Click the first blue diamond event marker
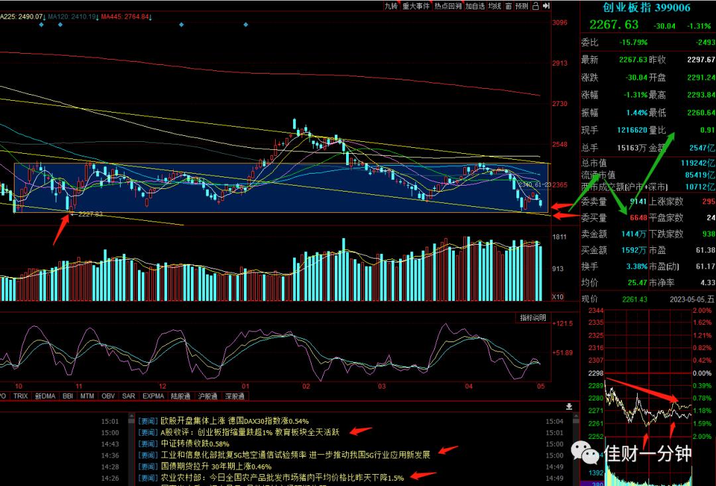Image resolution: width=716 pixels, height=486 pixels. click(42, 25)
